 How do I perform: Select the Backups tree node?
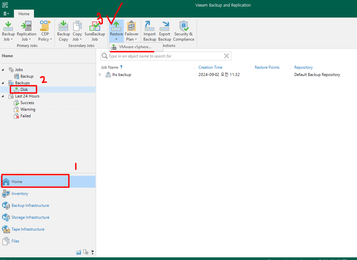click(19, 83)
